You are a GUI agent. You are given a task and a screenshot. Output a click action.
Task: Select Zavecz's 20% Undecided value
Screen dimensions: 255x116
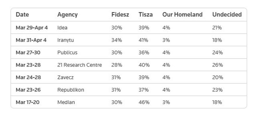[218, 77]
